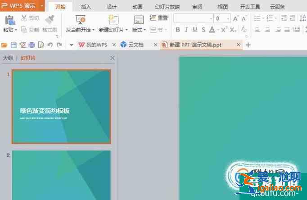This screenshot has height=200, width=307.
Task: Align text right
Action: 277,30
